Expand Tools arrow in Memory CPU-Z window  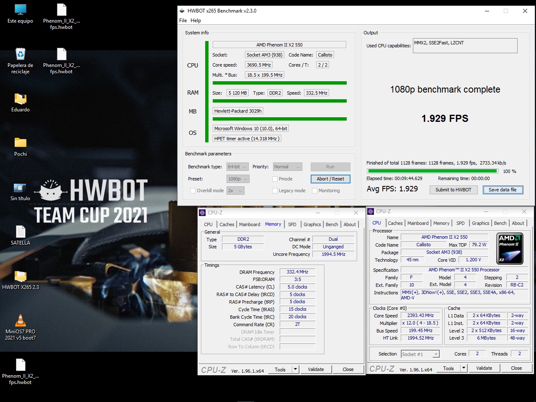click(295, 369)
